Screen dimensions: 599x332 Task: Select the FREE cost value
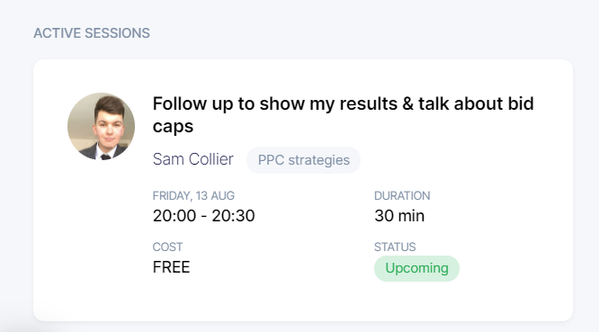tap(171, 267)
